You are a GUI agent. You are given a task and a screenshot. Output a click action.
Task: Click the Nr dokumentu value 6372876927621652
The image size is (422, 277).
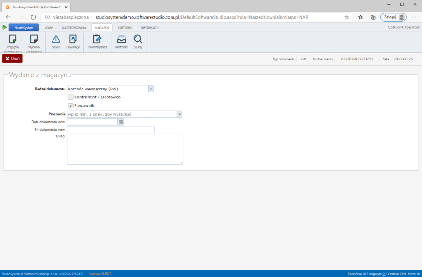point(357,59)
